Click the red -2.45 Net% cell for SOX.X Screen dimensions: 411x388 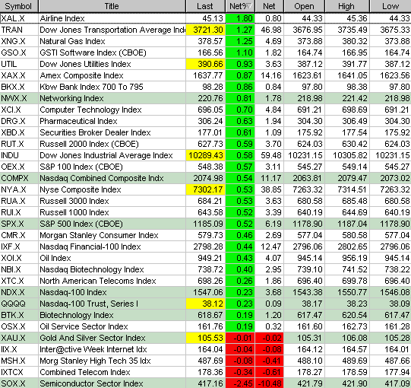(x=240, y=383)
